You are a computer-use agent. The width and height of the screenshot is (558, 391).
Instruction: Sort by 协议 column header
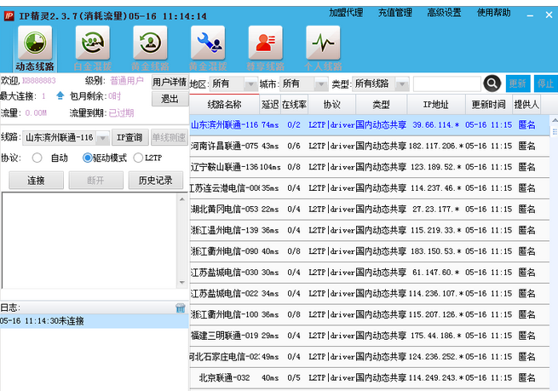(331, 104)
